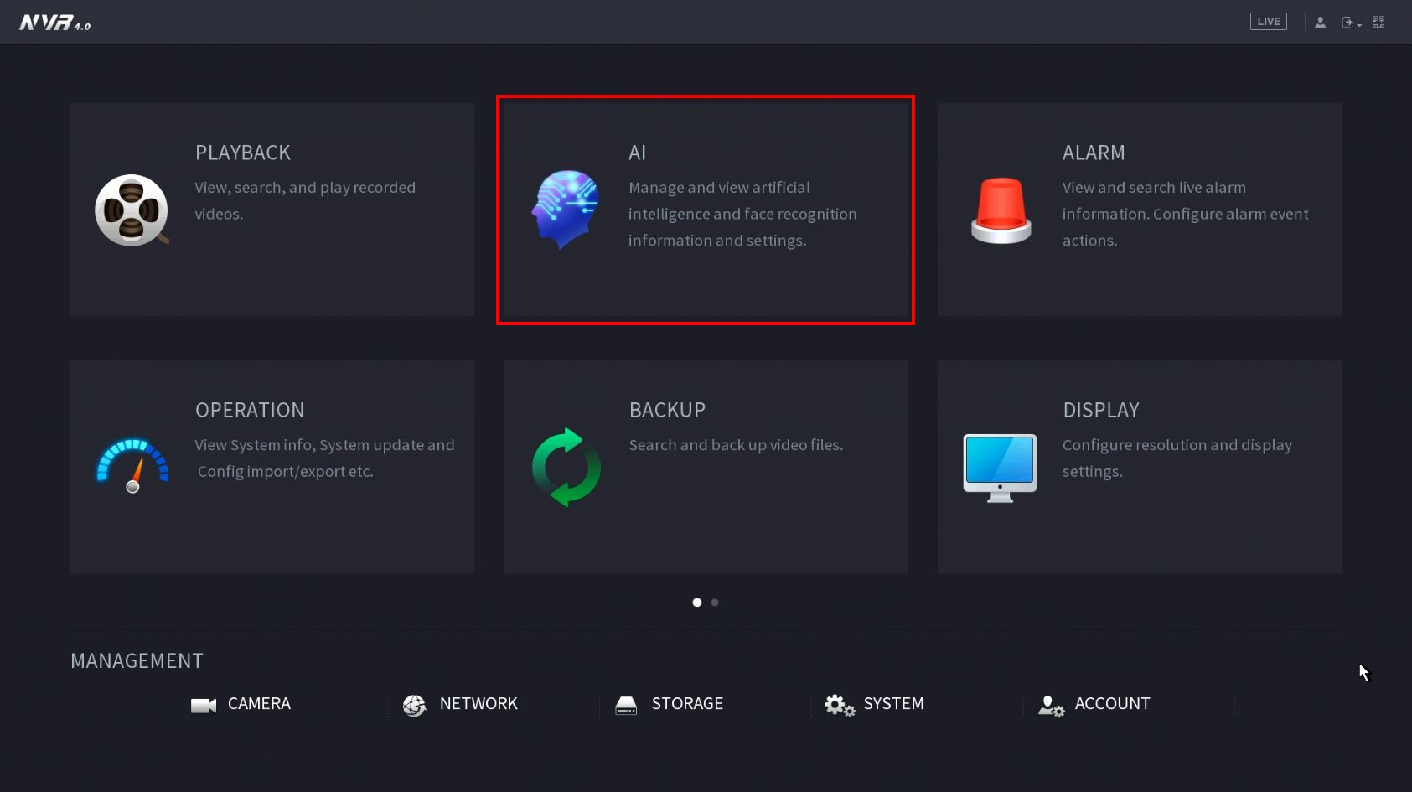Click the user profile icon in the top bar

click(x=1320, y=23)
